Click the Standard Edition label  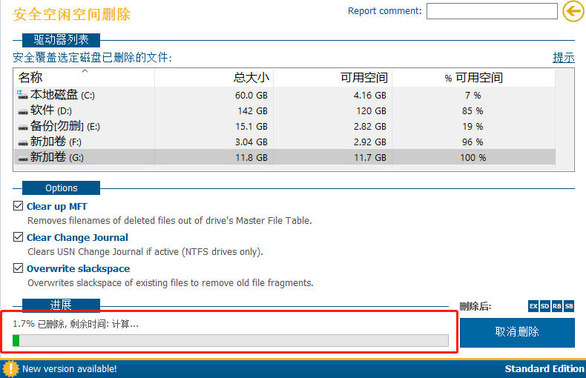click(x=544, y=368)
